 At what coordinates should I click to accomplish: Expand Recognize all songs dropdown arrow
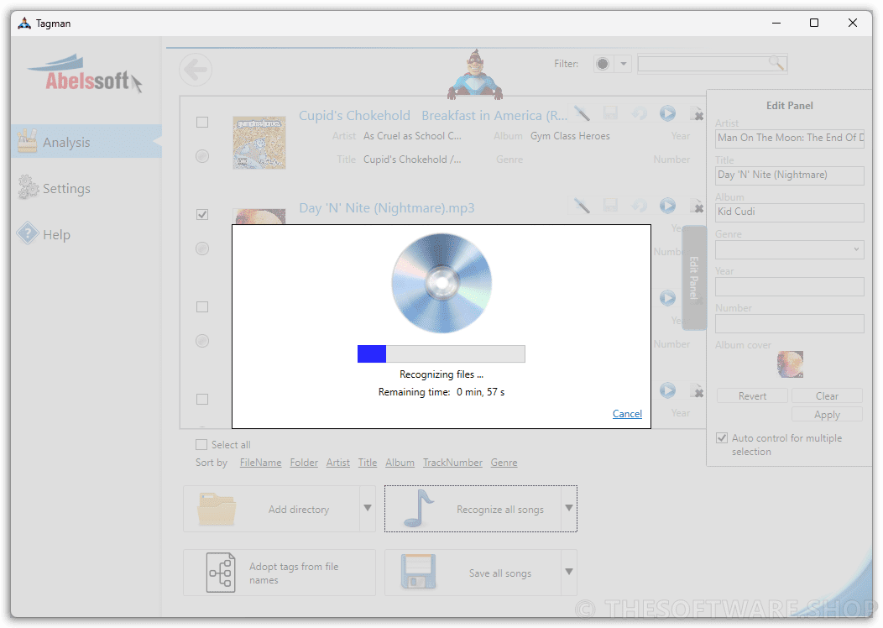click(569, 508)
